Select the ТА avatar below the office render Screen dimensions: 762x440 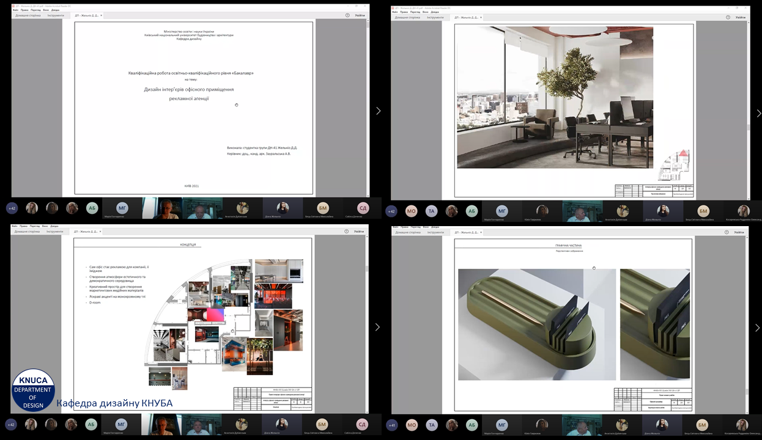click(x=431, y=211)
